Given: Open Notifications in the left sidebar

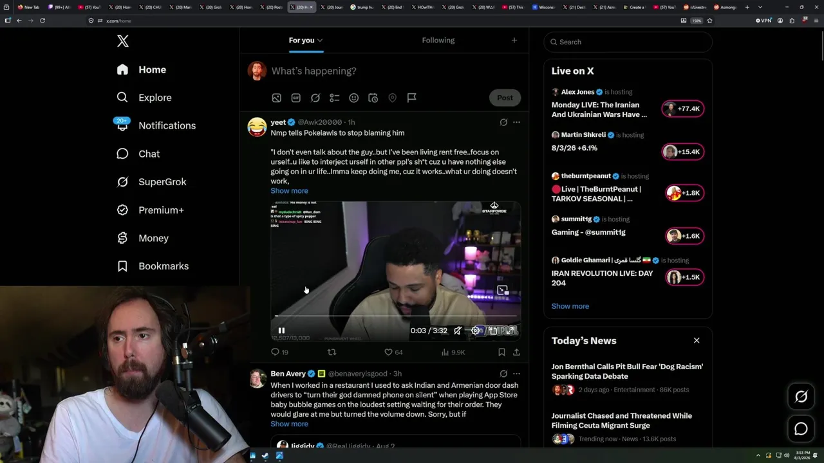Looking at the screenshot, I should (x=155, y=125).
